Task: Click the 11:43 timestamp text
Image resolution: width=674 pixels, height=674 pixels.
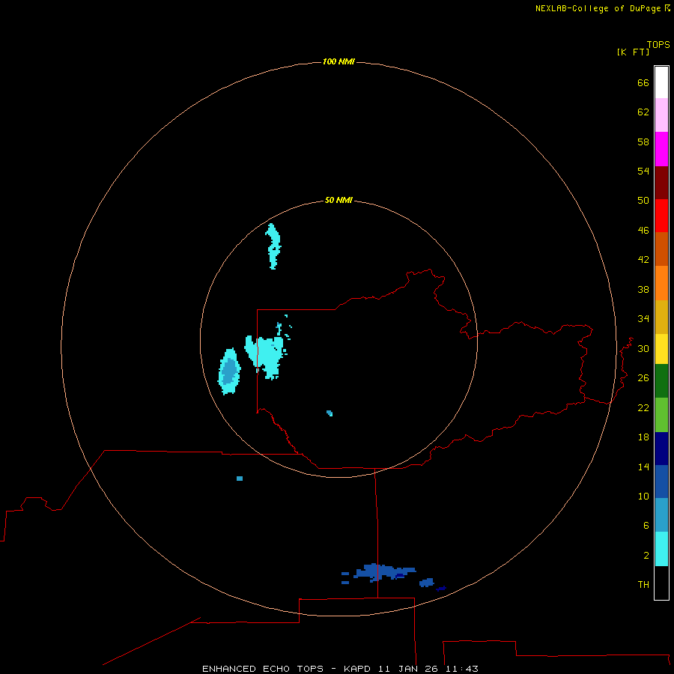Action: pos(462,669)
